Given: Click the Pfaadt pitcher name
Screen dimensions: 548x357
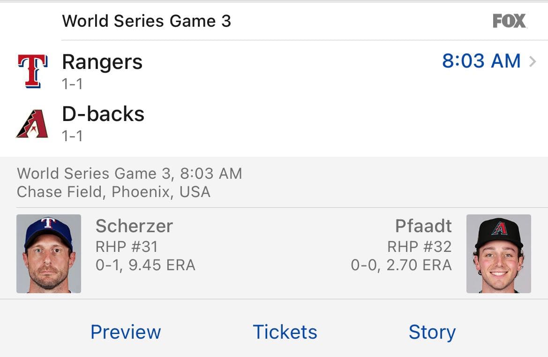Looking at the screenshot, I should (x=423, y=226).
